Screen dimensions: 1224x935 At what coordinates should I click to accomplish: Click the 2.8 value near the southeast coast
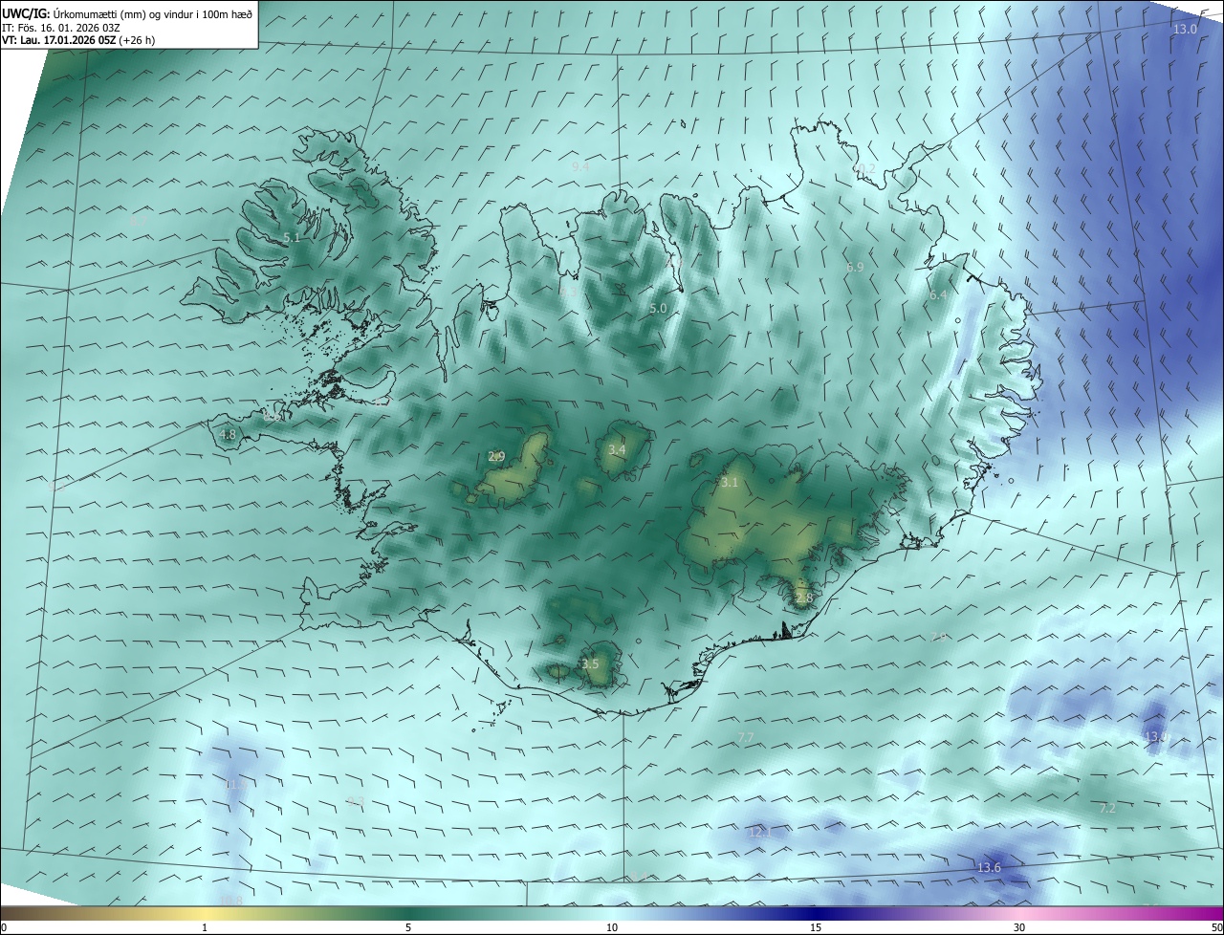coord(803,598)
